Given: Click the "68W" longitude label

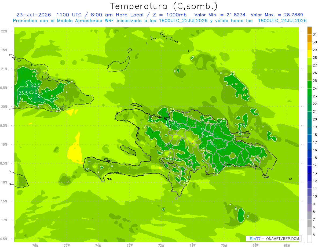Looking at the screenshot, I should pos(287,245).
